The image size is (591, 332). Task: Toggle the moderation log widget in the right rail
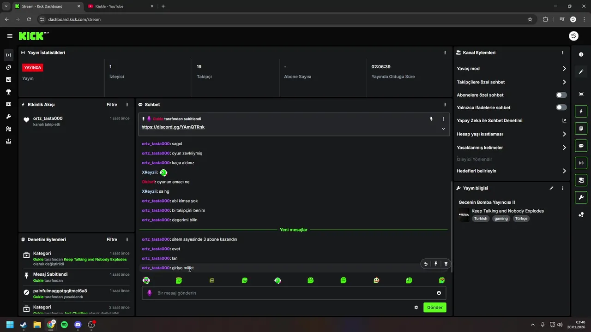581,128
